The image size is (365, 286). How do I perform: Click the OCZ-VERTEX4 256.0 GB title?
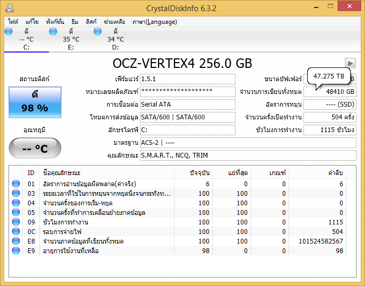pyautogui.click(x=183, y=63)
